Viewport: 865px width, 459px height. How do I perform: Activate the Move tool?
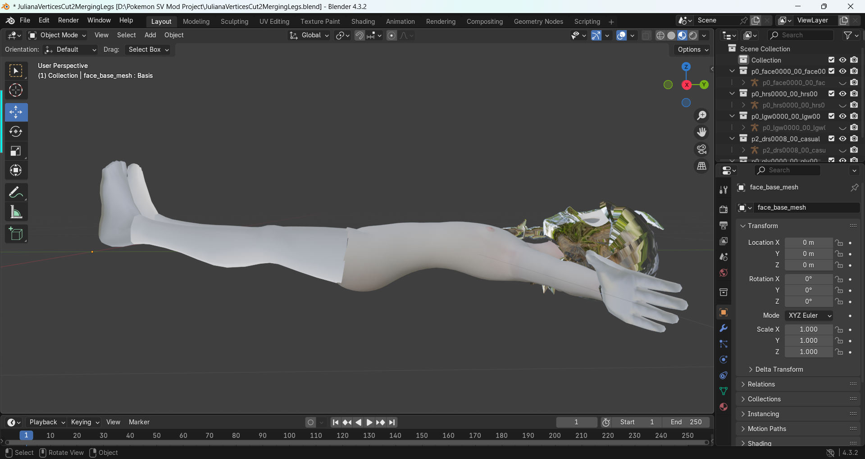pos(16,112)
